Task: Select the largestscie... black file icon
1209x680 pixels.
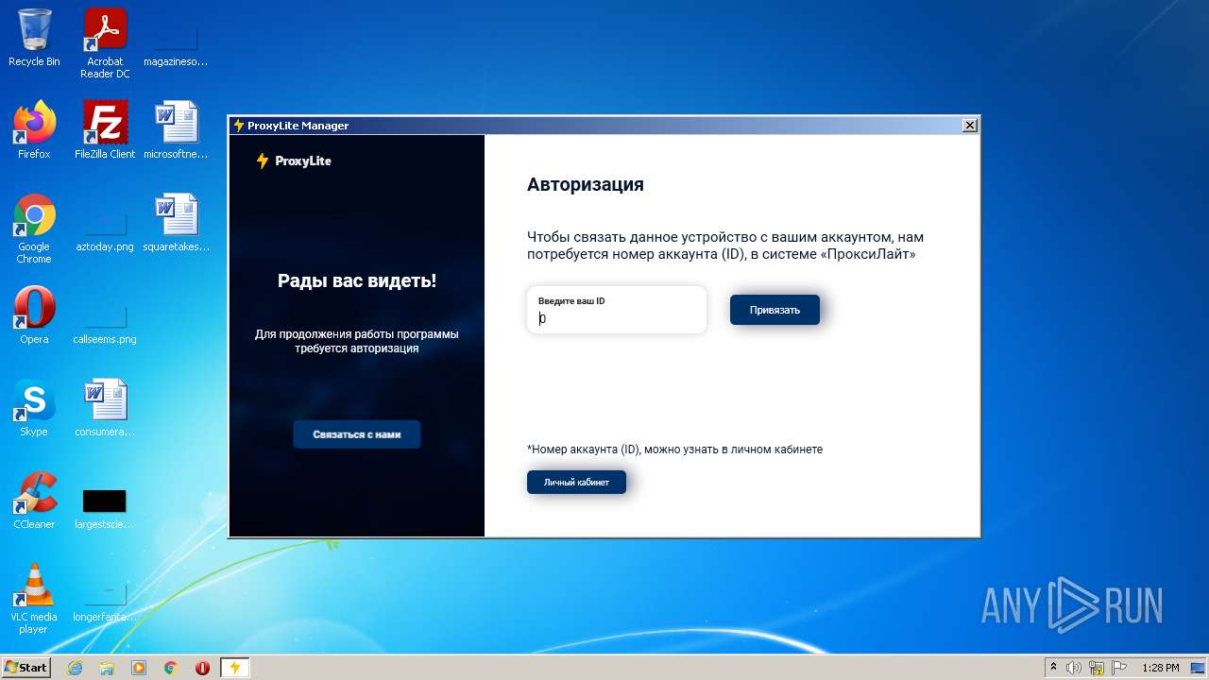Action: (x=105, y=508)
